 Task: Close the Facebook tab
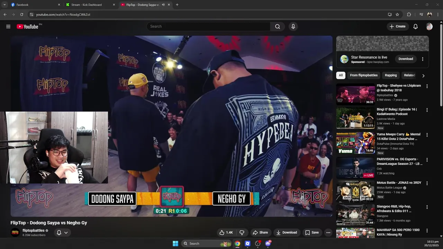tap(59, 5)
